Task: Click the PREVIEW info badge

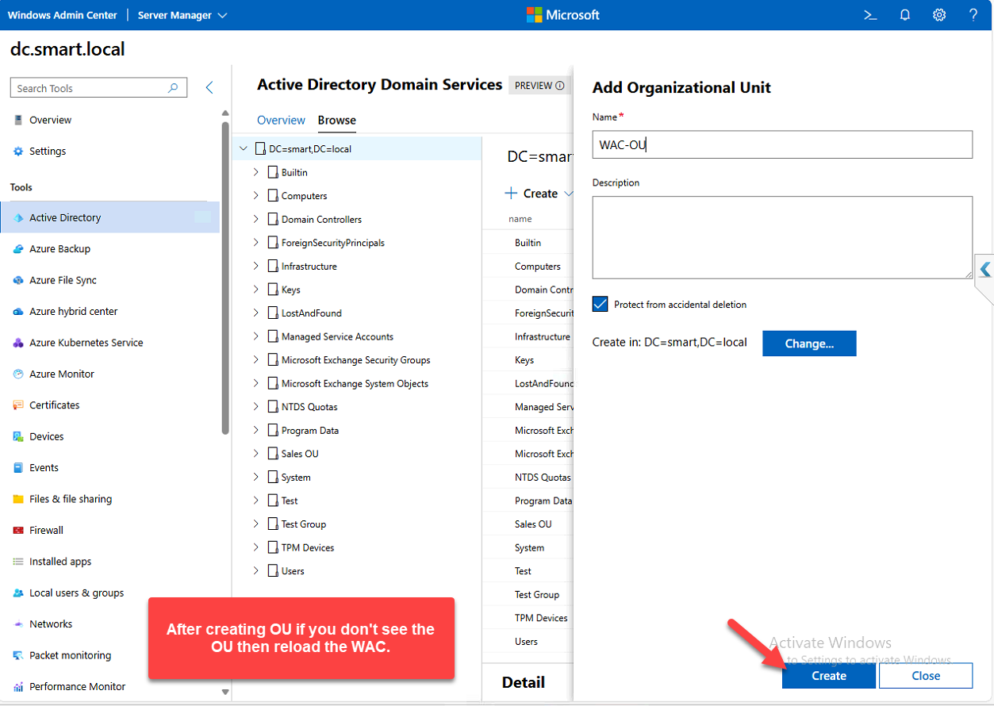Action: pyautogui.click(x=539, y=86)
